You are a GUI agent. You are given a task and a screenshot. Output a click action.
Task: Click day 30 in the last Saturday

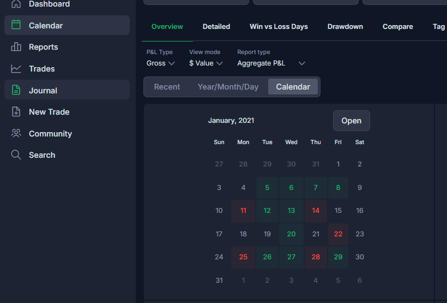[360, 257]
